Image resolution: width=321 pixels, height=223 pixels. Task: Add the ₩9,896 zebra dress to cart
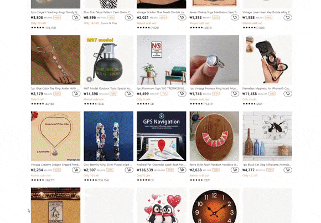pyautogui.click(x=129, y=18)
